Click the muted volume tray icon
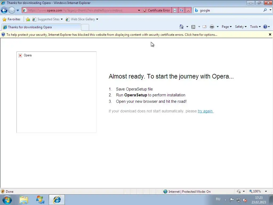Screen dimensions: 273x205 [245, 200]
